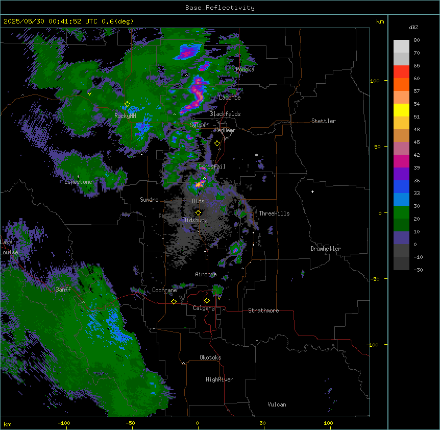Click the white plus marker east of ThreeHills
Viewport: 440px width, 430px height.
(x=312, y=192)
